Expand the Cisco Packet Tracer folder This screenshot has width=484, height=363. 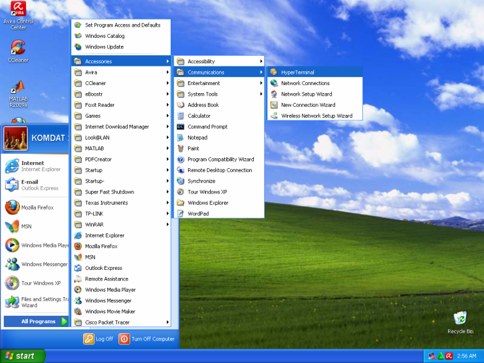(121, 322)
